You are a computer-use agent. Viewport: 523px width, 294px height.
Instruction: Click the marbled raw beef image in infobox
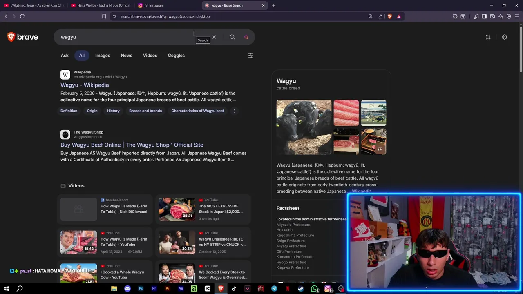point(346,113)
